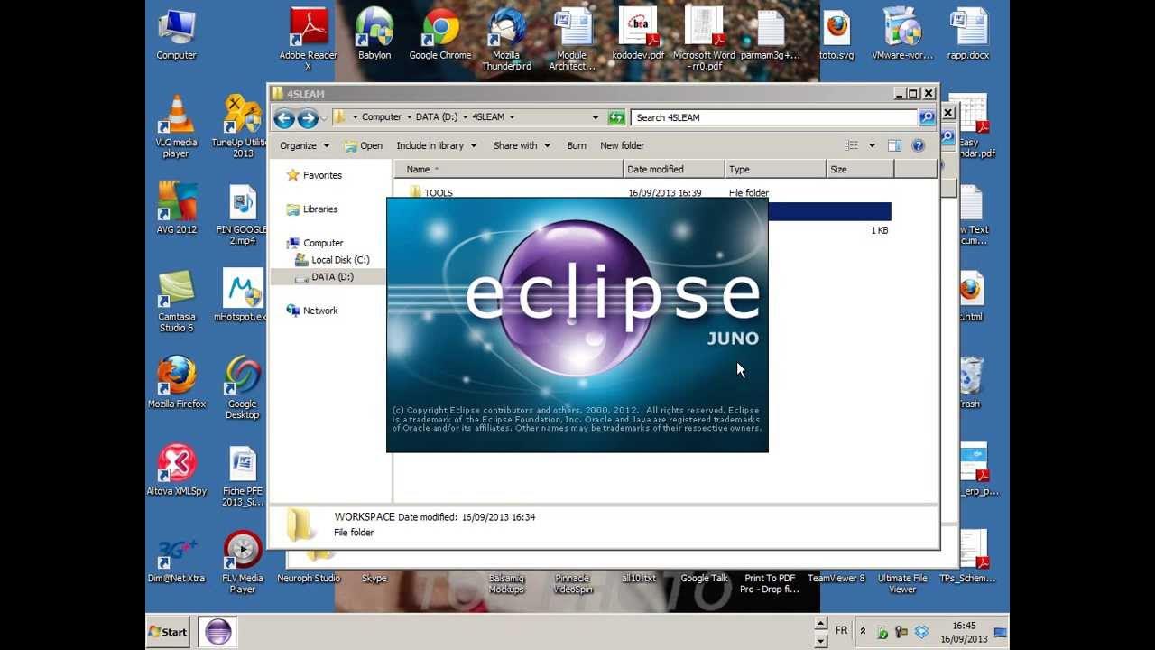Open the Camtasia Studio 6 icon
This screenshot has height=650, width=1155.
[177, 301]
